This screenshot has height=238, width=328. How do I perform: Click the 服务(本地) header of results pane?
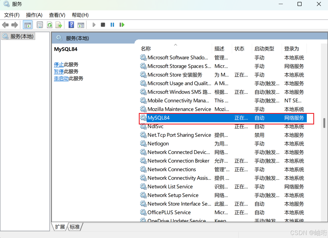pos(78,38)
